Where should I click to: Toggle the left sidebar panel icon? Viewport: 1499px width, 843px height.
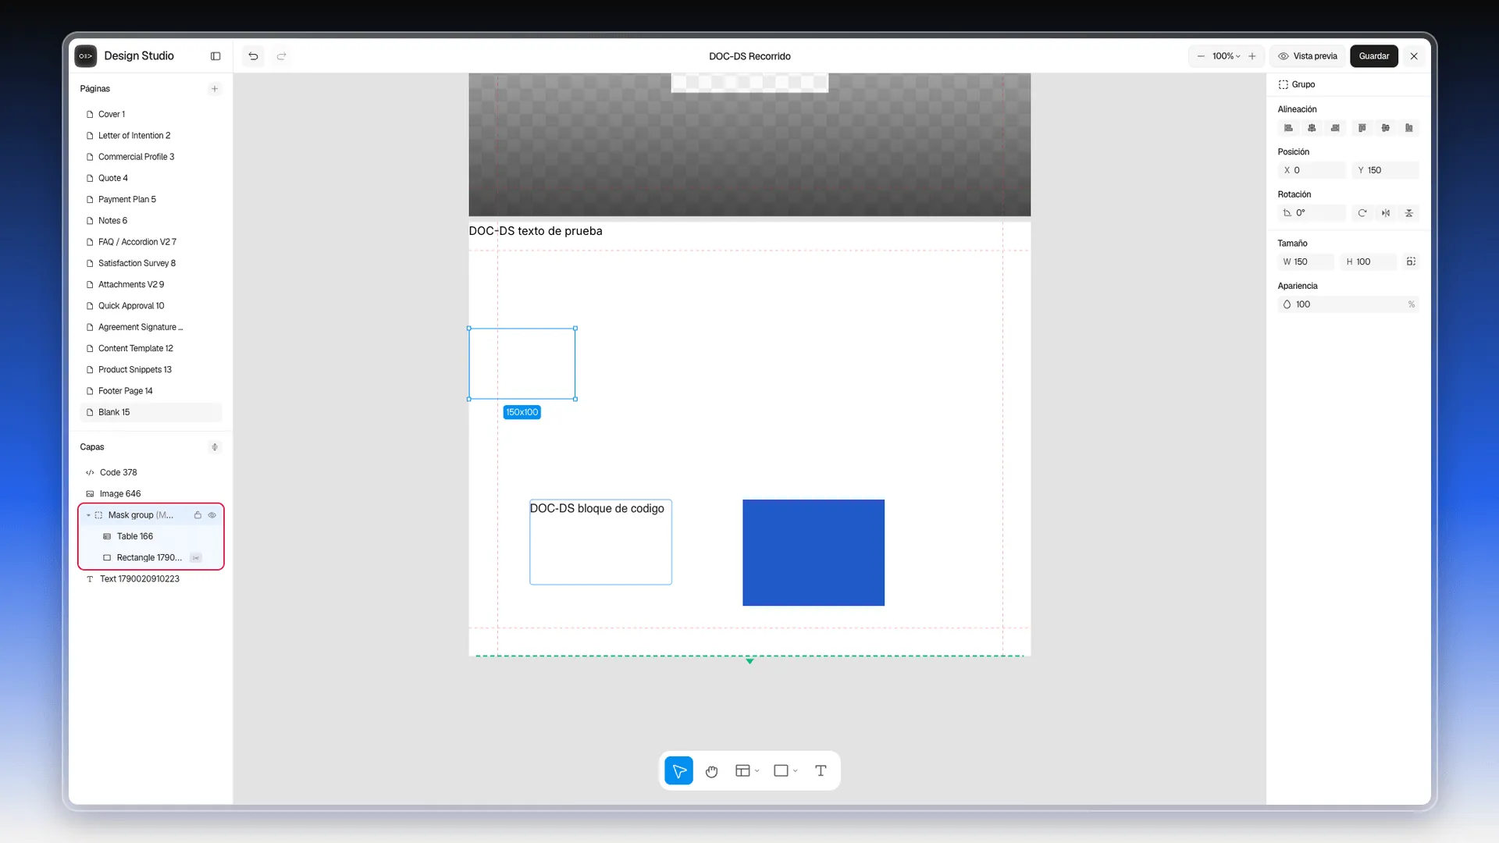click(x=215, y=56)
